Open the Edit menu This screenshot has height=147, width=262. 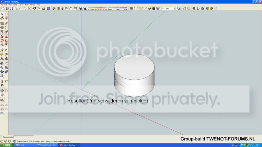[6, 5]
